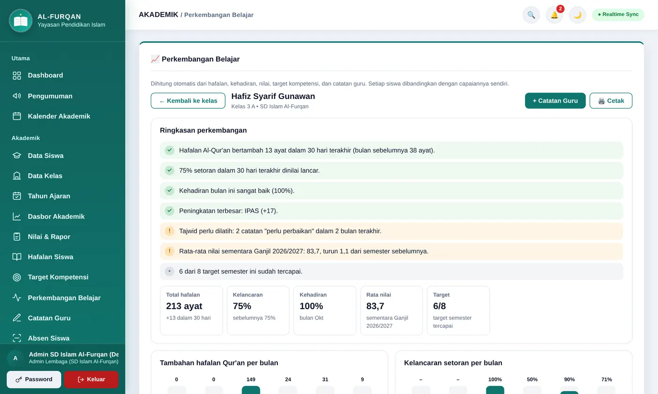The height and width of the screenshot is (394, 658).
Task: Click Kembali ke kelas button
Action: pyautogui.click(x=188, y=101)
